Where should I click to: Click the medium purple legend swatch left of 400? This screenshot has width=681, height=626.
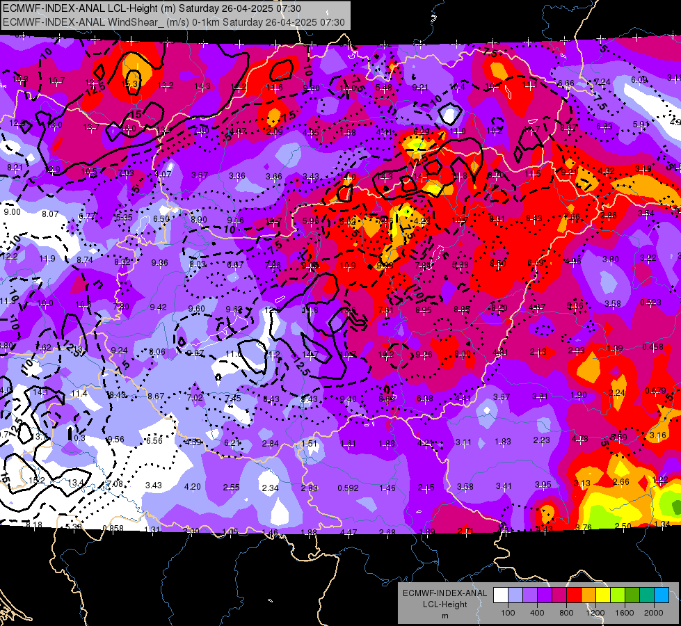click(530, 595)
